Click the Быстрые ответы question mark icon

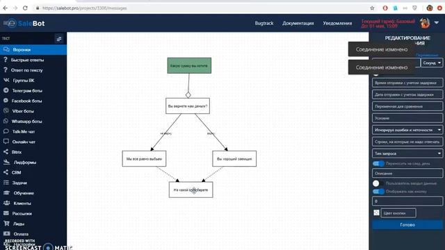pyautogui.click(x=6, y=60)
